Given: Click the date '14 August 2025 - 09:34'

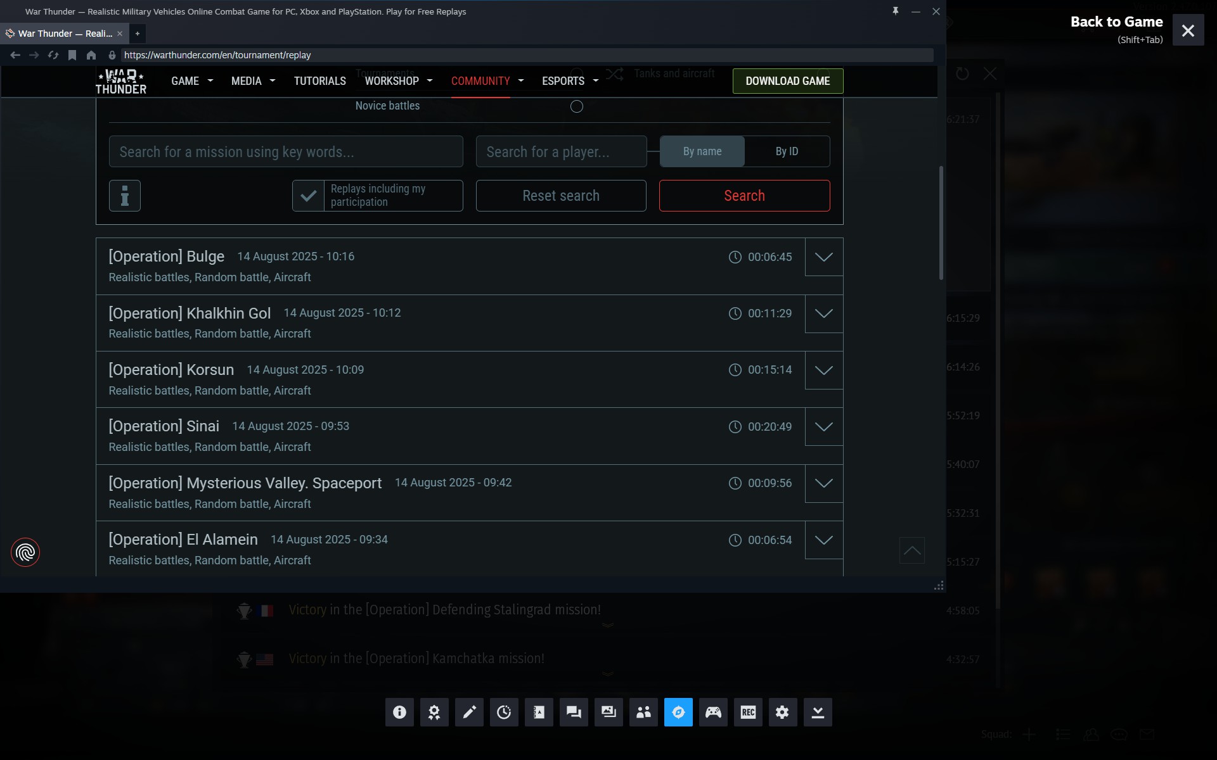Looking at the screenshot, I should [329, 540].
